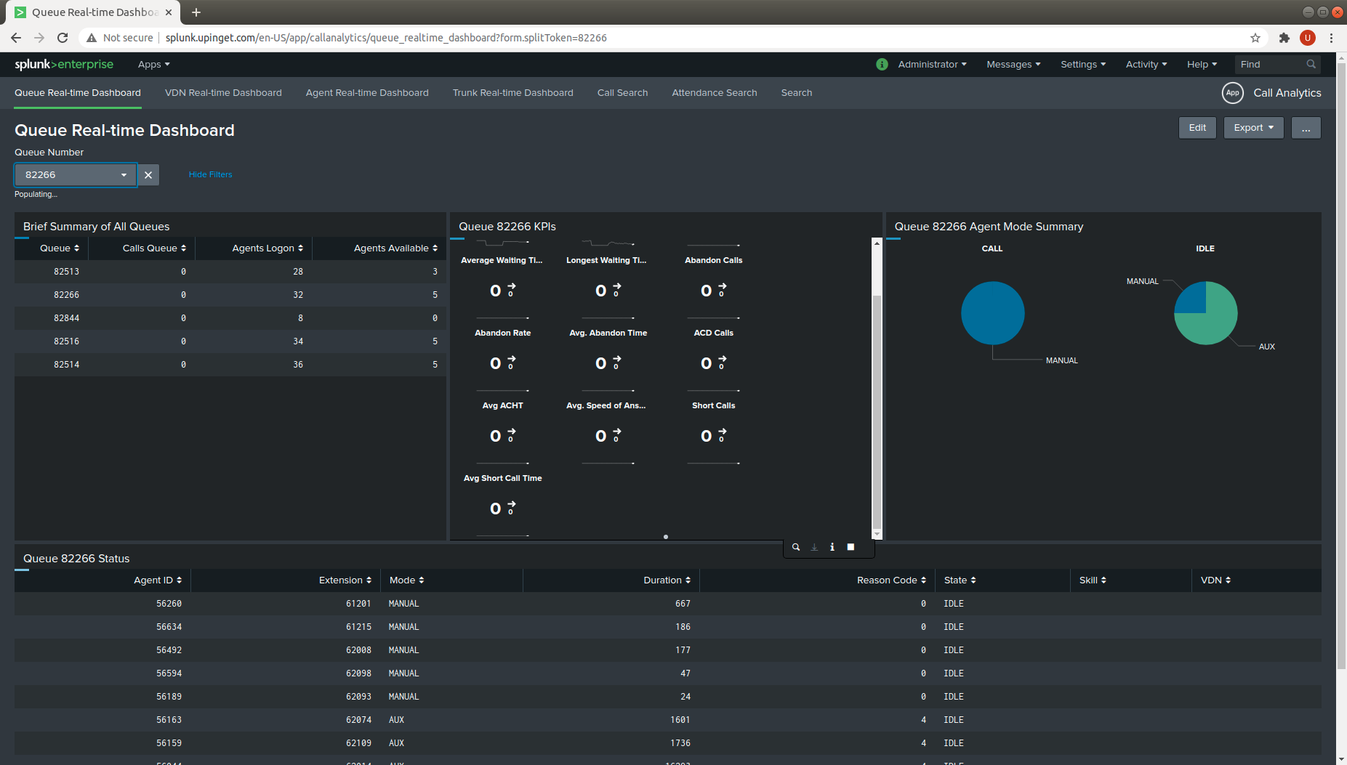The height and width of the screenshot is (765, 1347).
Task: Click queue 82513 in summary table
Action: (66, 271)
